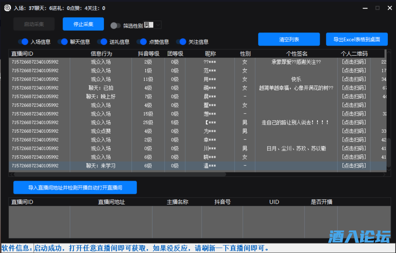Open the [点击扫码] link in the 川*** row

pyautogui.click(x=354, y=148)
